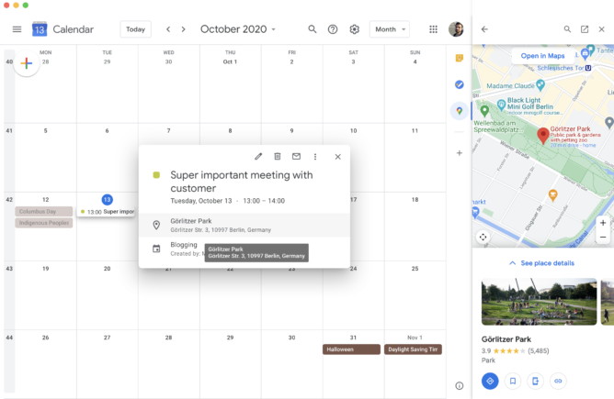The image size is (614, 399).
Task: Save Görlitzer Park with bookmark icon
Action: [x=513, y=381]
